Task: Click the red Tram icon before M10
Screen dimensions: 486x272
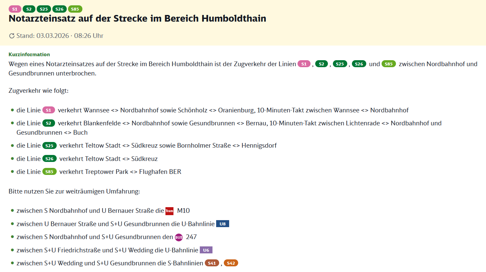Action: point(169,211)
